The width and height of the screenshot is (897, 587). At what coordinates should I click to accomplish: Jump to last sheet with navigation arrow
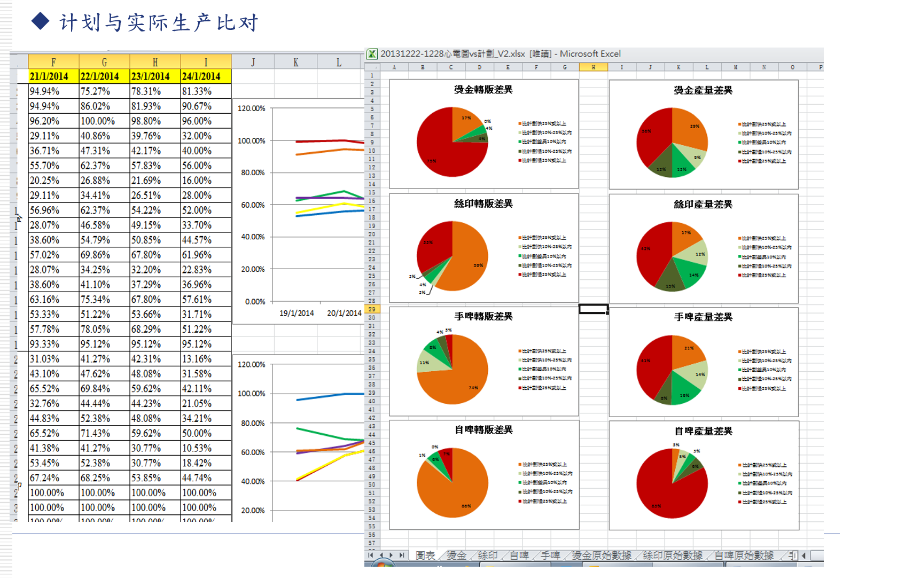pyautogui.click(x=402, y=555)
